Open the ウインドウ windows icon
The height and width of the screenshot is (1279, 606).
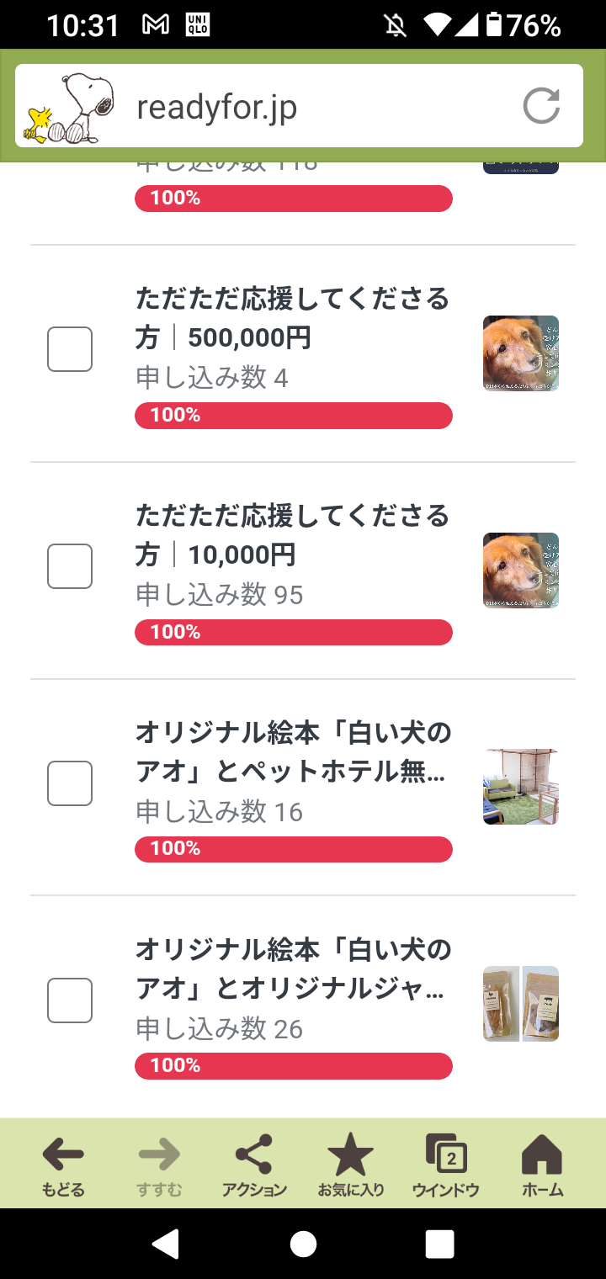point(446,1165)
